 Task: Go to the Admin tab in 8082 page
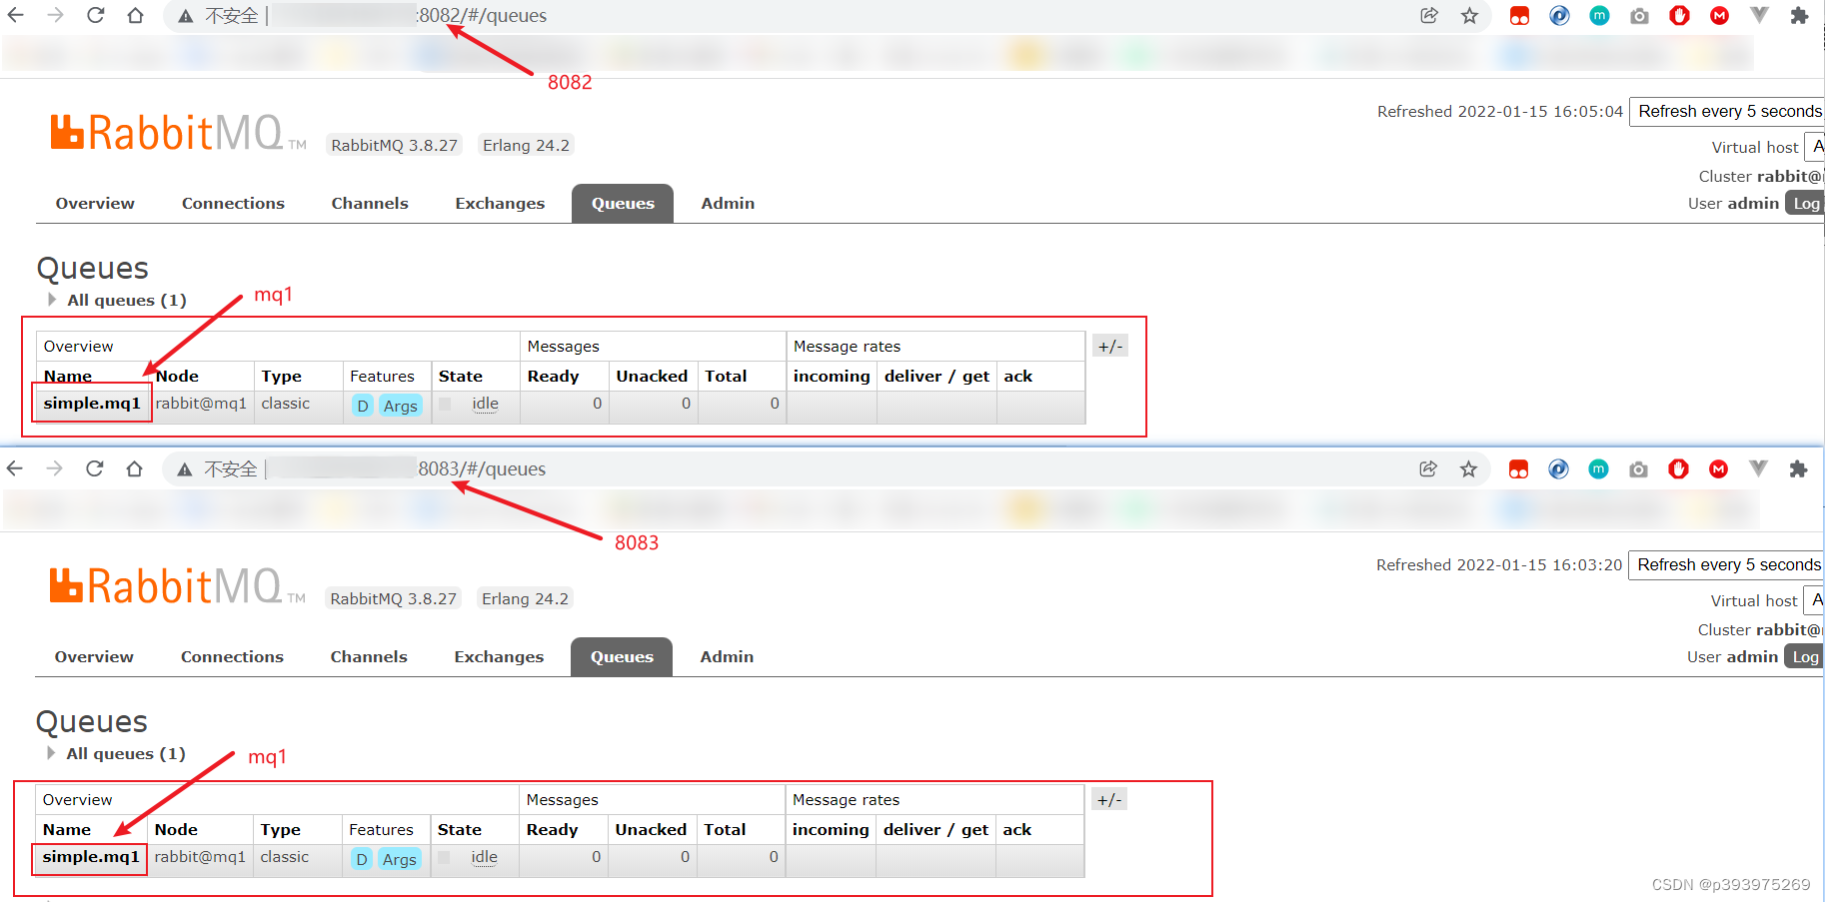point(728,204)
